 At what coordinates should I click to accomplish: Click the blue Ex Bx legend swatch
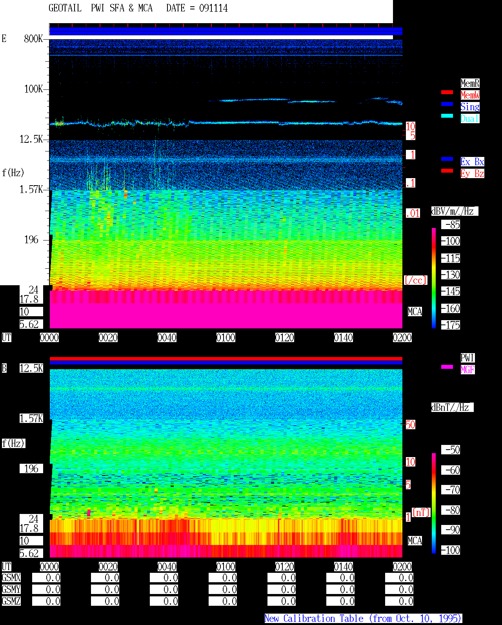click(447, 159)
